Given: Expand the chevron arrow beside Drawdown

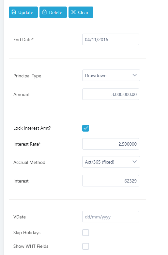Looking at the screenshot, I should tap(134, 75).
